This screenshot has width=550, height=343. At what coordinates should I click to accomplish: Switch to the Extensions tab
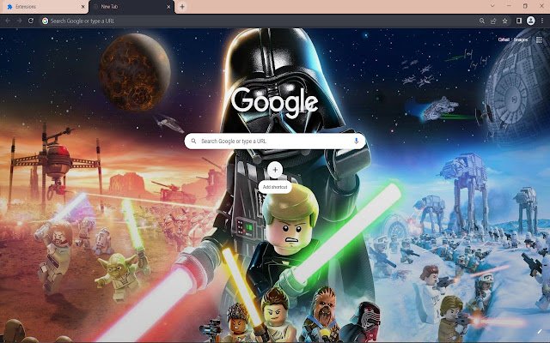(x=44, y=7)
